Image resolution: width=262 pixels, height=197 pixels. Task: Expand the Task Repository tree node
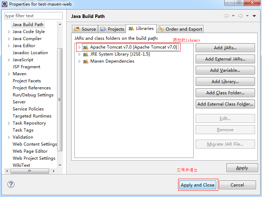coord(9,123)
